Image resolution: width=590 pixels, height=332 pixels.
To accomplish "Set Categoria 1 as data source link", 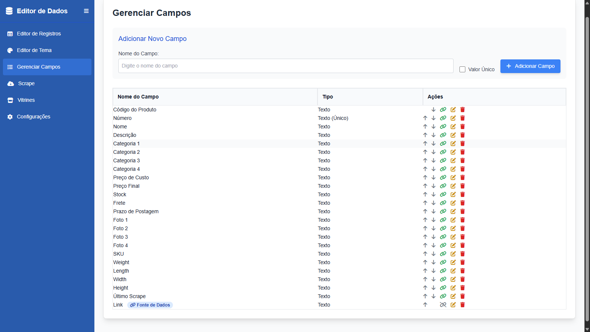I will tap(443, 143).
